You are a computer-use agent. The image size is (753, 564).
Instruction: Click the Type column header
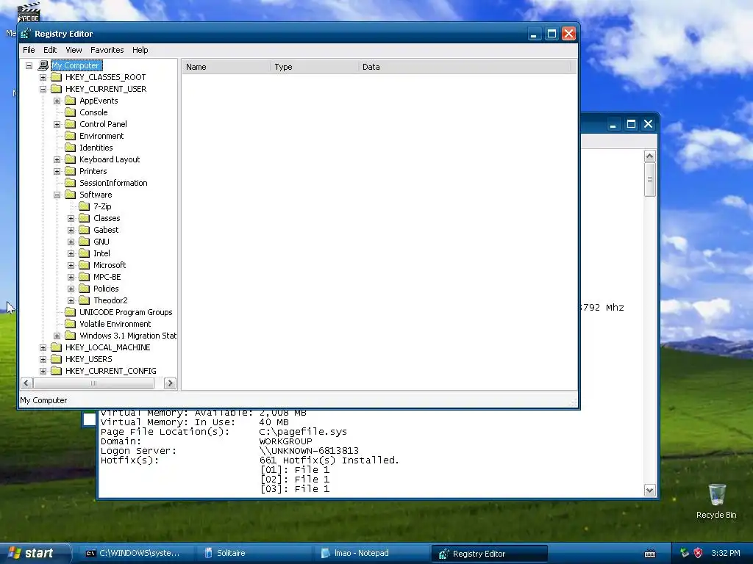coord(314,67)
